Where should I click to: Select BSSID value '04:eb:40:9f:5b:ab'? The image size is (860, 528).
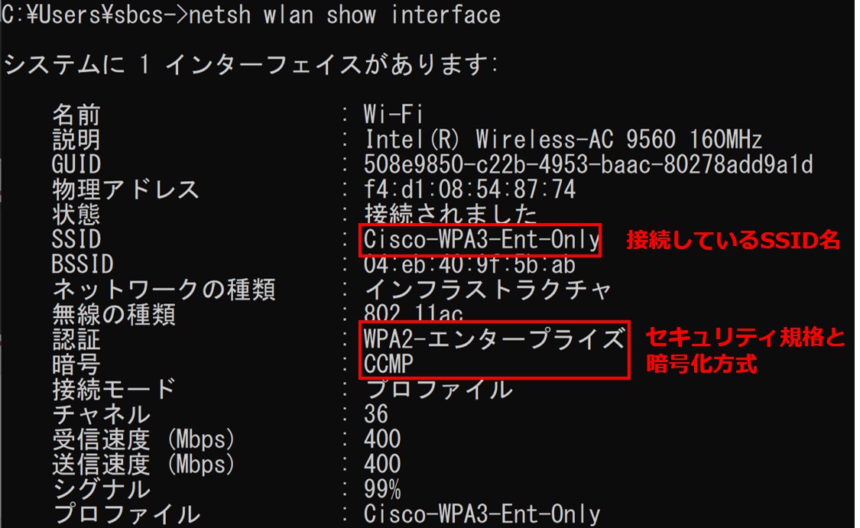[x=469, y=265]
